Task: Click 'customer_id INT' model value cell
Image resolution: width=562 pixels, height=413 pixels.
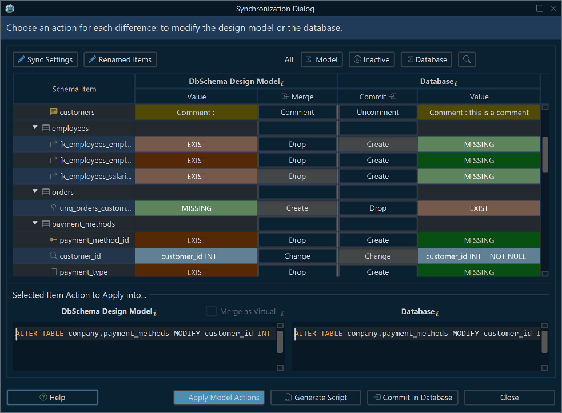Action: pyautogui.click(x=196, y=256)
